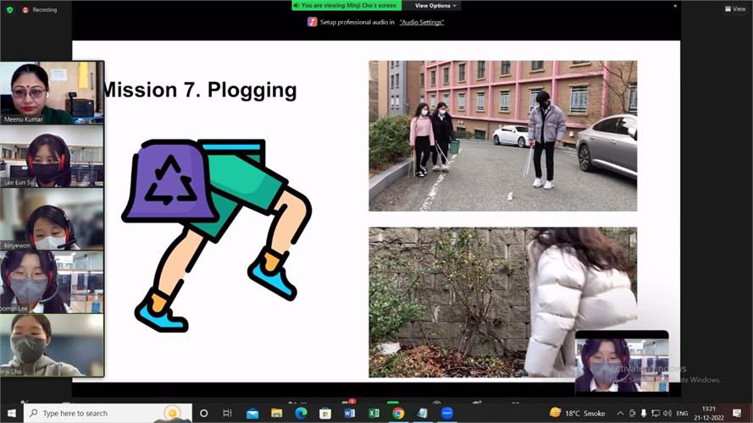This screenshot has width=753, height=423.
Task: Select Meenu Kumar's video thumbnail
Action: tap(53, 93)
